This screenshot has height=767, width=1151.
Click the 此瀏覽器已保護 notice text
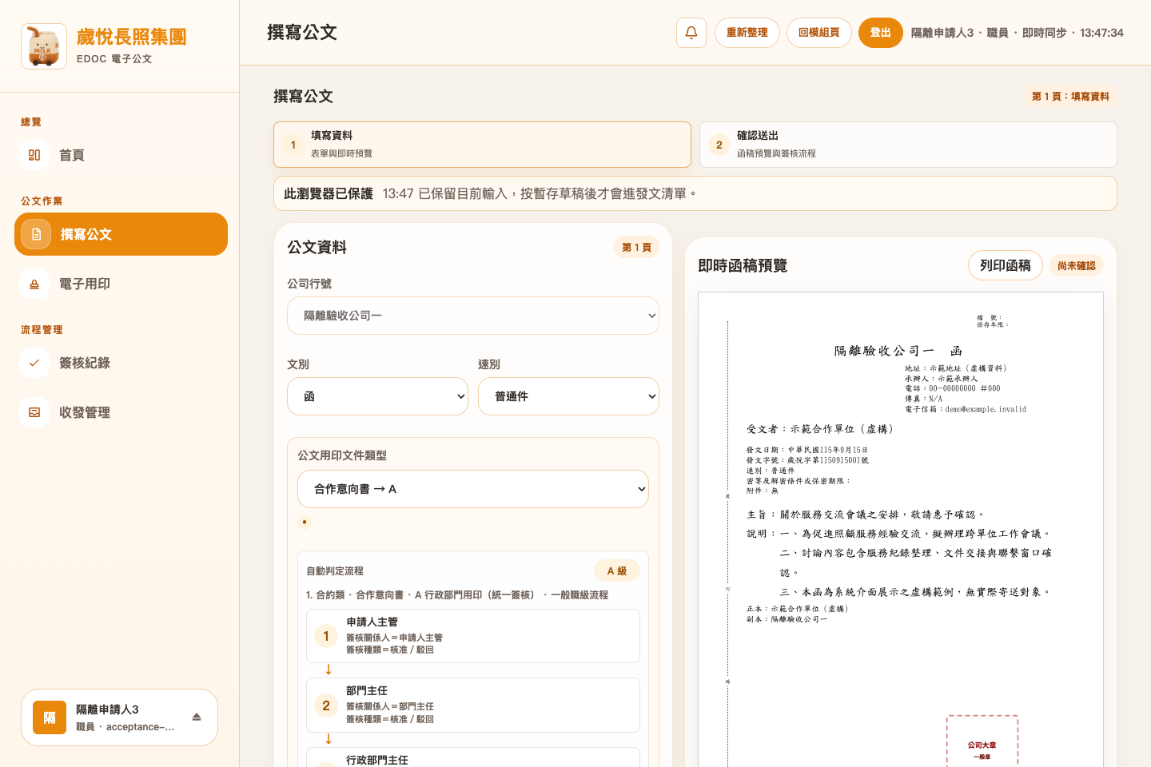(329, 193)
